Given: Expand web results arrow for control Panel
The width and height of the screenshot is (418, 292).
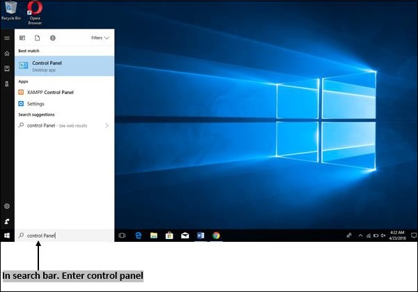Looking at the screenshot, I should point(107,125).
